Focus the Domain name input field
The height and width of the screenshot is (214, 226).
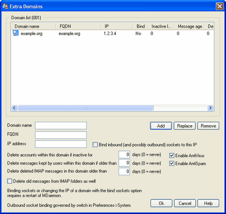tap(61, 125)
